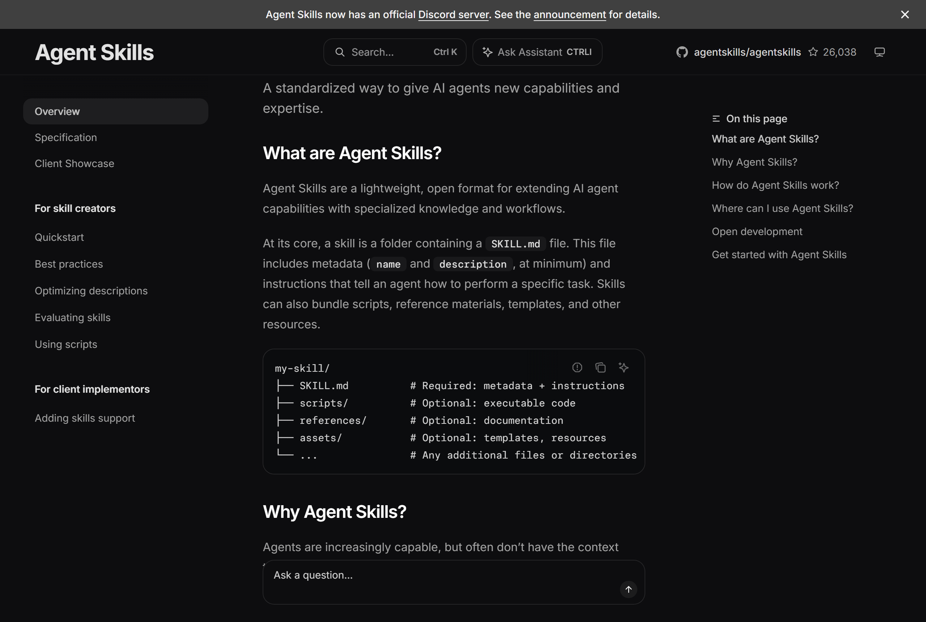Jump to Get started with Agent Skills

click(779, 255)
